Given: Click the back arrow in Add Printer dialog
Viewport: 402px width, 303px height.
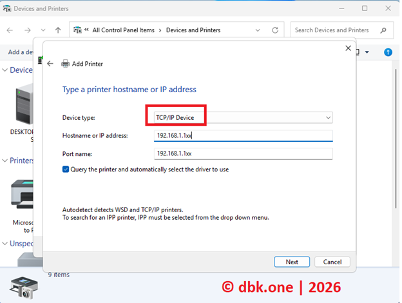Looking at the screenshot, I should tap(50, 64).
